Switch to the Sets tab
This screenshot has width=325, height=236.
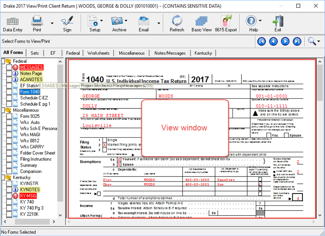click(34, 53)
